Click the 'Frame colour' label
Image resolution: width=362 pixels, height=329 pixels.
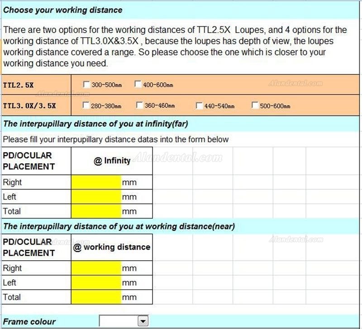(30, 322)
